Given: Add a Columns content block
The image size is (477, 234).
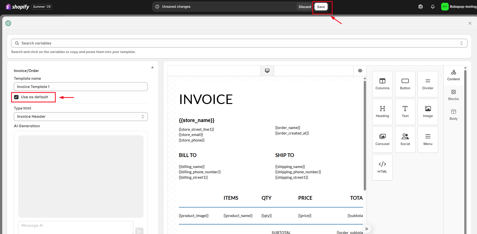Looking at the screenshot, I should point(382,84).
